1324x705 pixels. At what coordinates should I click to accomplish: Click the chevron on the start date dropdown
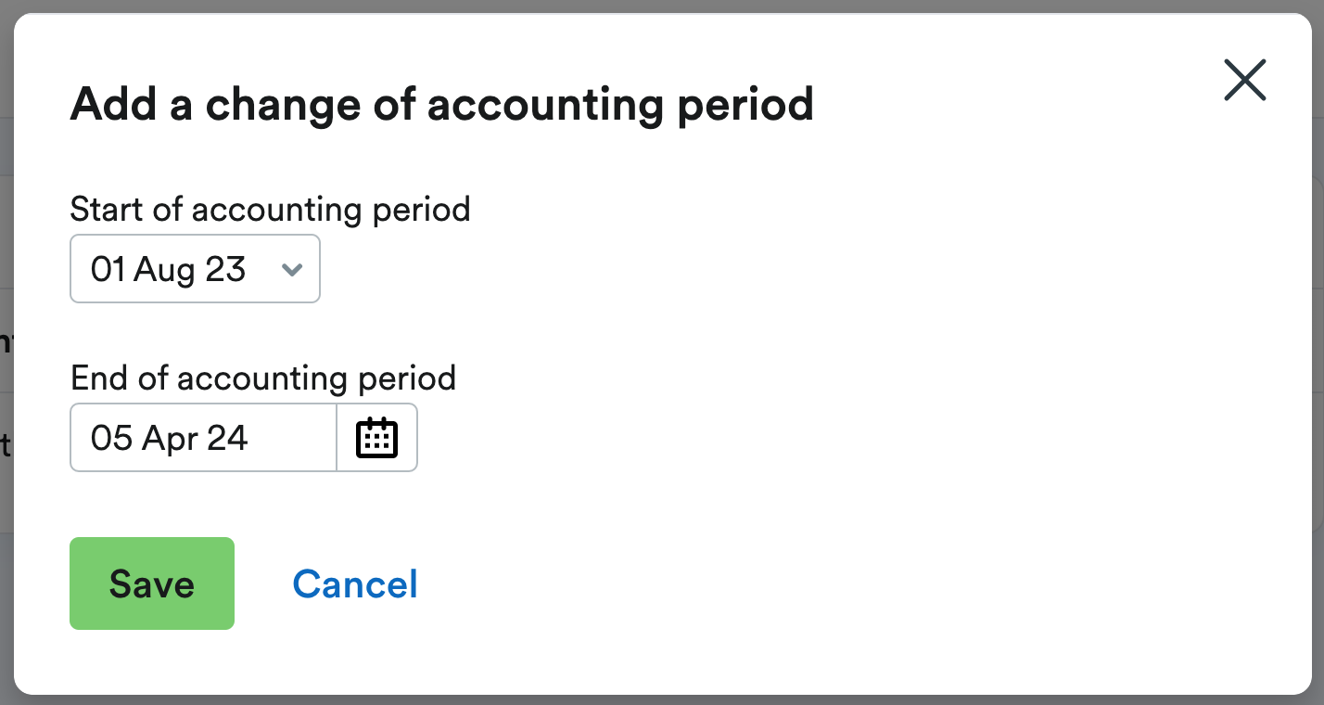(x=292, y=269)
